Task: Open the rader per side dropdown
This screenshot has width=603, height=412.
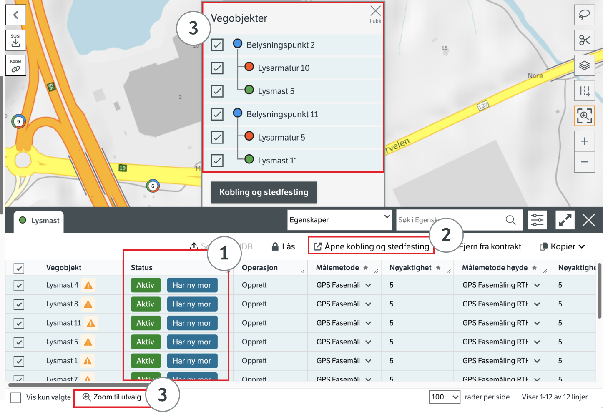Action: (x=444, y=397)
